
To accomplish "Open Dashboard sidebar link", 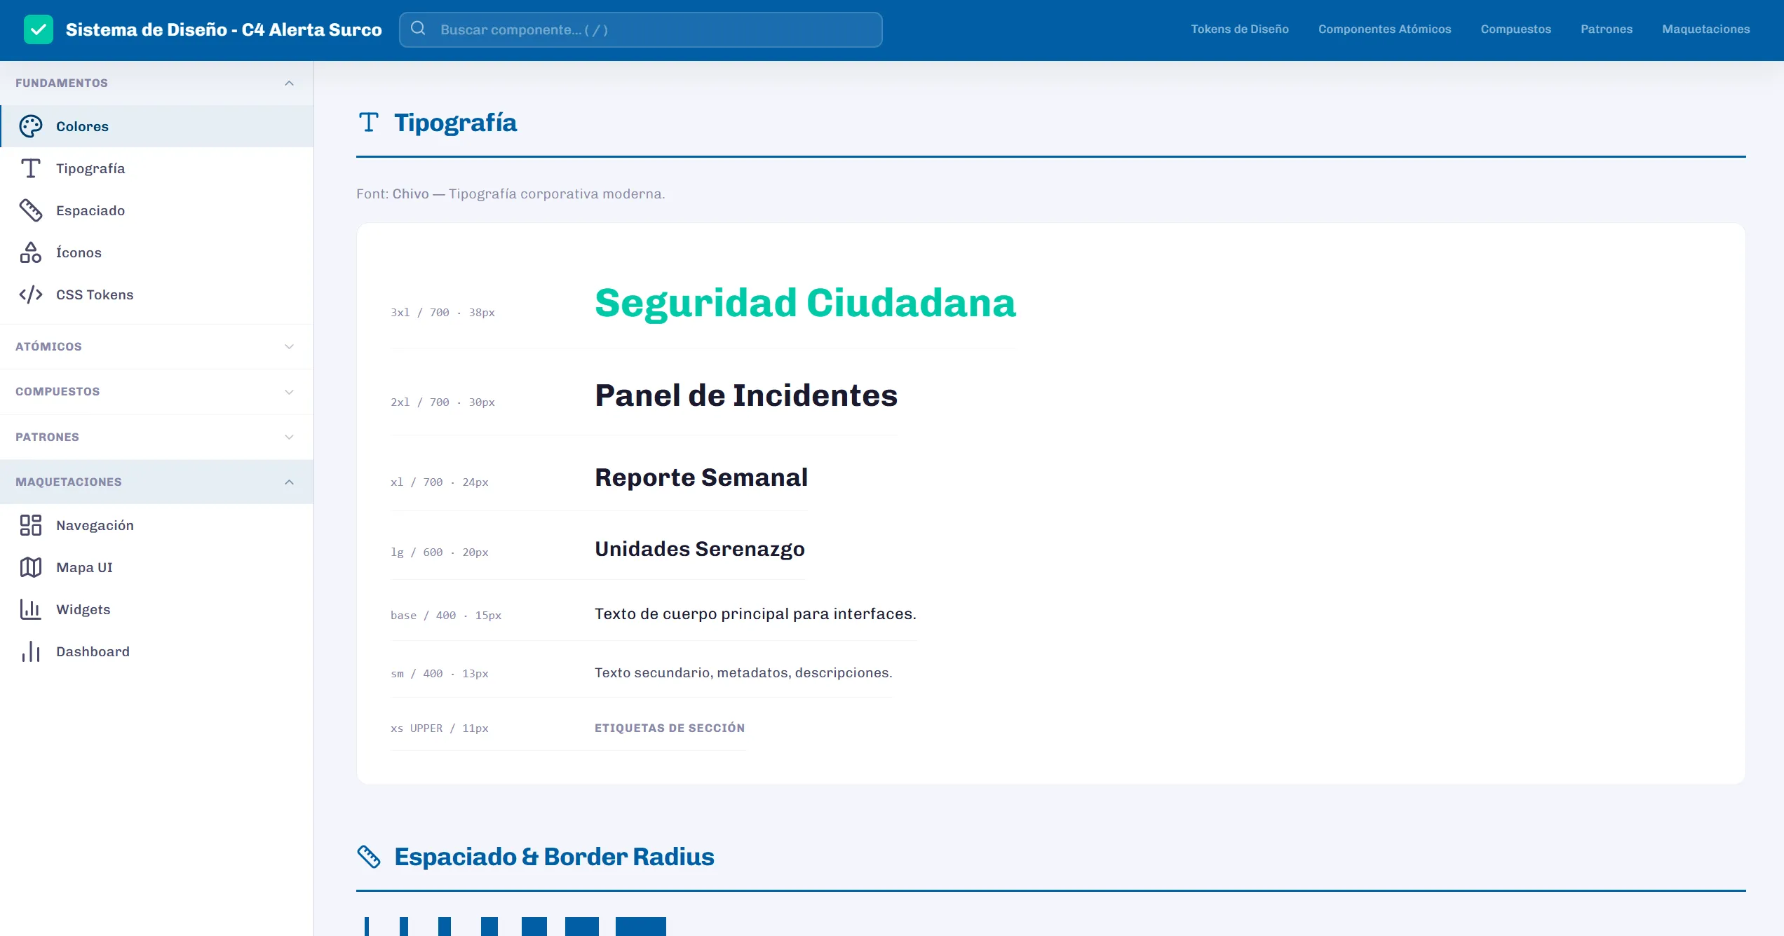I will (157, 651).
